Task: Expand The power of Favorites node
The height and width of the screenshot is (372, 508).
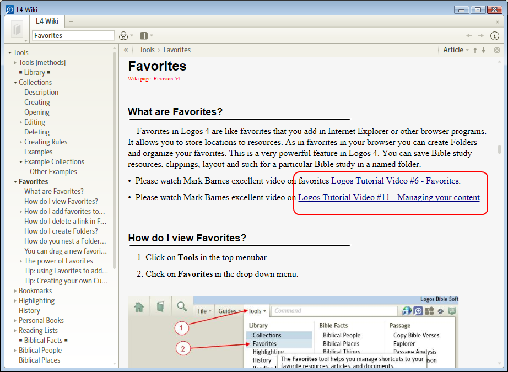Action: [21, 261]
